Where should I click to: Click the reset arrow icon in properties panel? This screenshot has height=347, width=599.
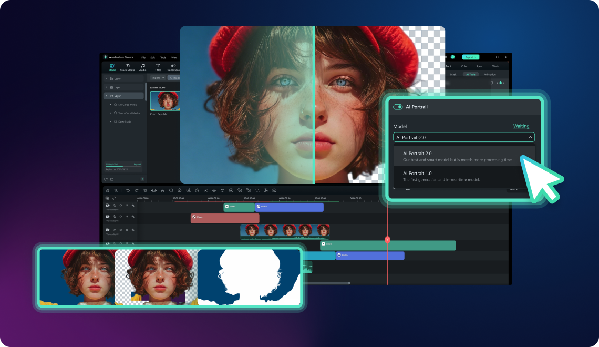492,83
